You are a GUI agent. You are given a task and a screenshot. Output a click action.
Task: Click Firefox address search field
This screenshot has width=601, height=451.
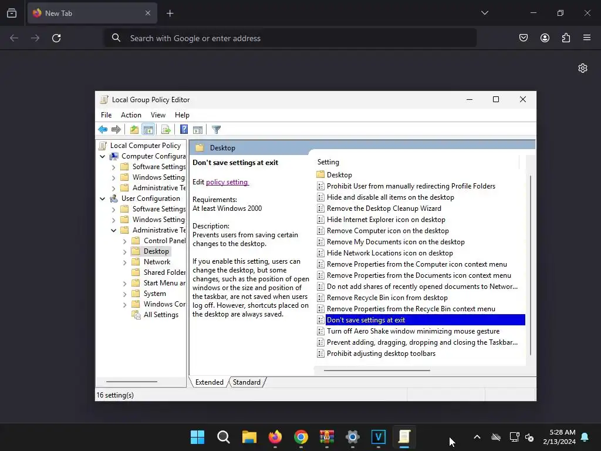[x=291, y=38]
